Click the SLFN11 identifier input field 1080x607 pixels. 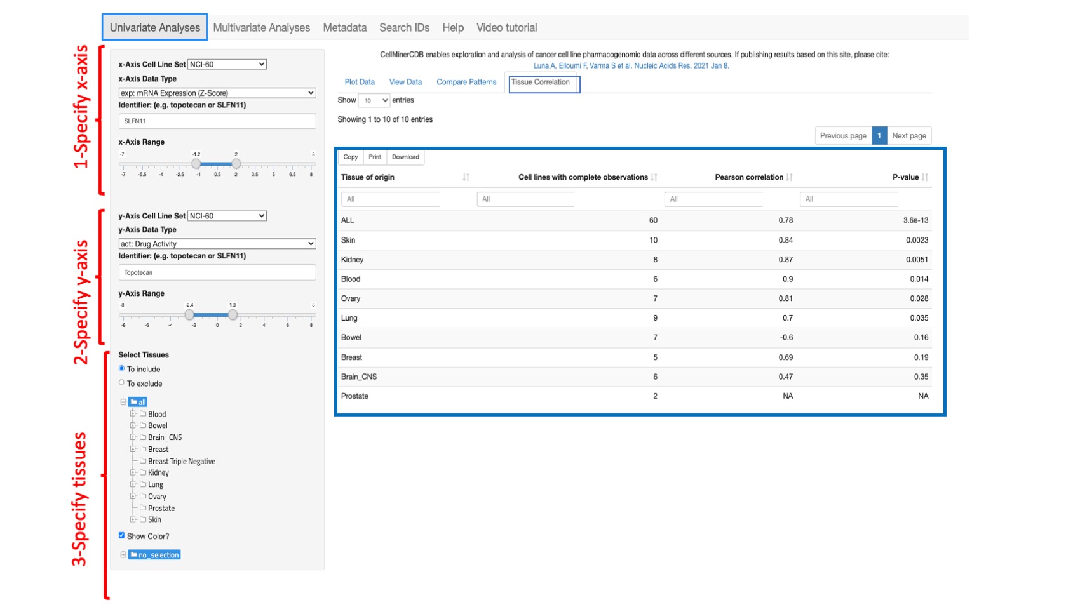(217, 121)
